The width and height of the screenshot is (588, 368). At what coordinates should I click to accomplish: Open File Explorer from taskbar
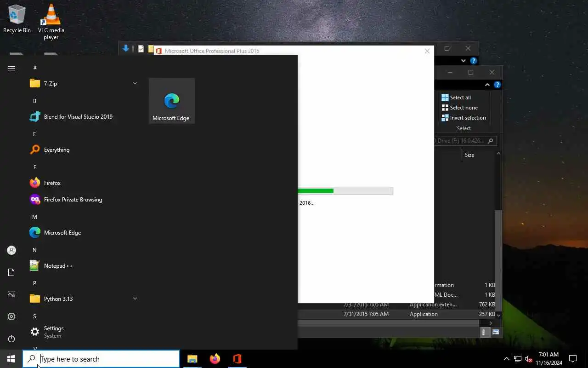[x=192, y=359]
